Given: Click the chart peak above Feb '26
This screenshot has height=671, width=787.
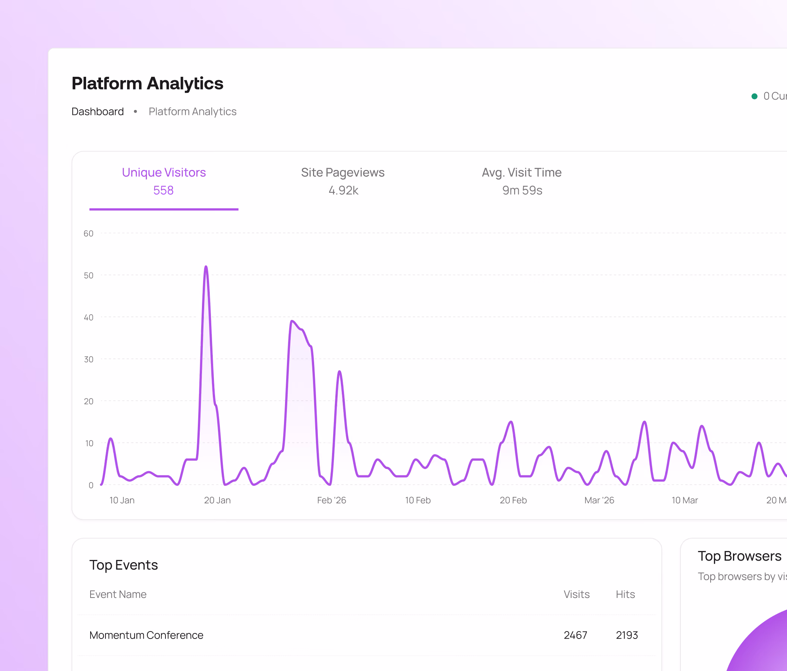Looking at the screenshot, I should coord(339,372).
